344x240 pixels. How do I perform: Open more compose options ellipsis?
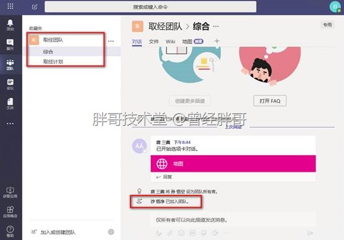226,233
